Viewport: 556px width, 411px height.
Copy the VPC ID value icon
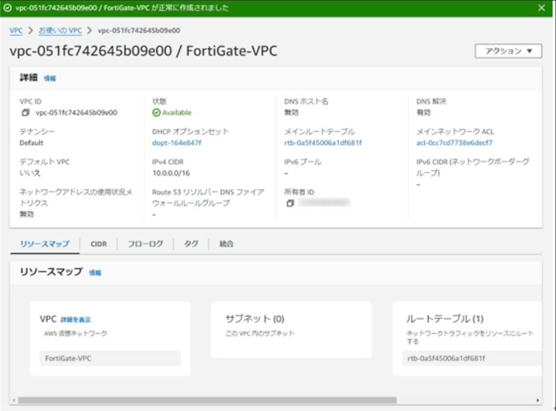point(26,112)
